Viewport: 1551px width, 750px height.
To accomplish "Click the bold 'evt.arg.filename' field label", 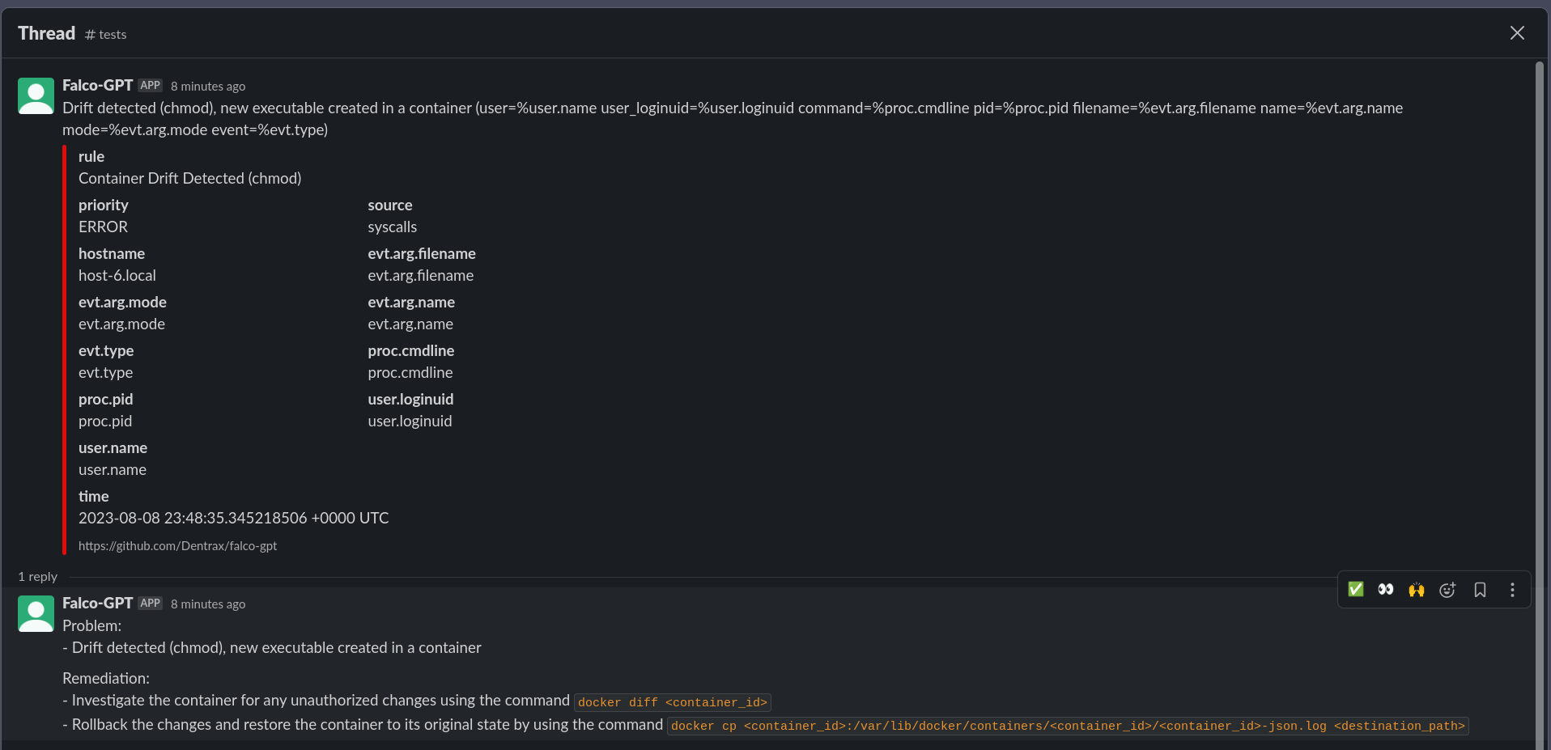I will tap(422, 253).
